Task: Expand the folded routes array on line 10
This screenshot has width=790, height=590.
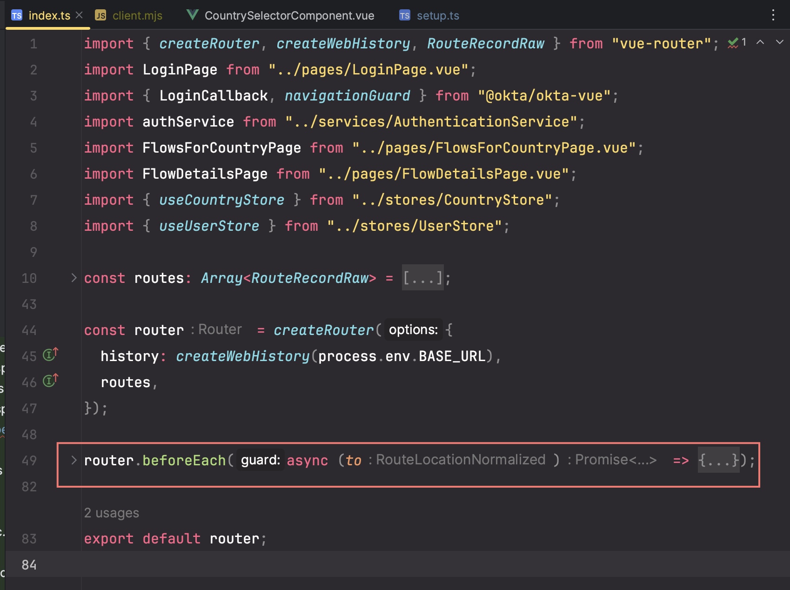Action: click(x=74, y=278)
